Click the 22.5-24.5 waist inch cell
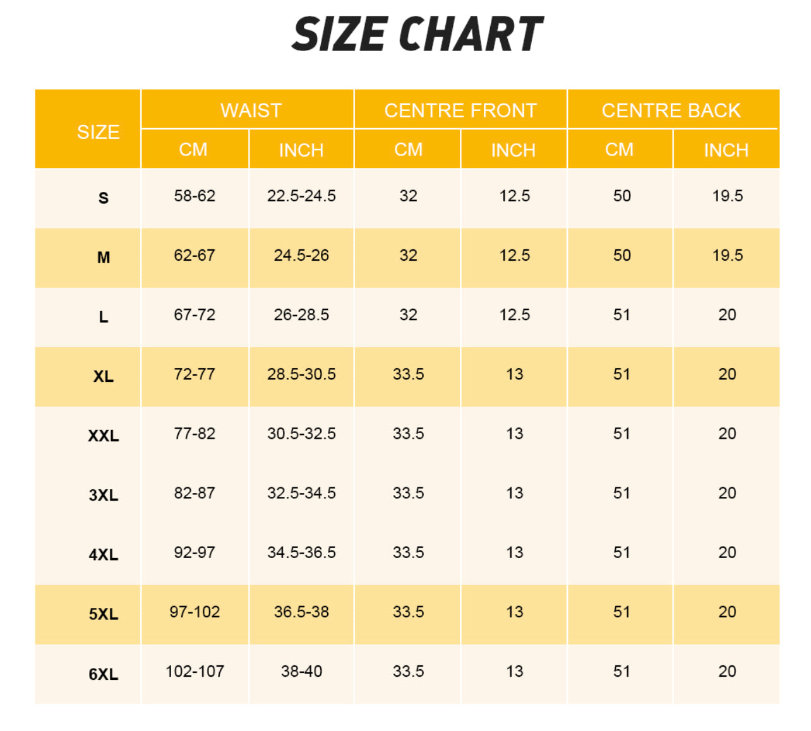 tap(301, 196)
